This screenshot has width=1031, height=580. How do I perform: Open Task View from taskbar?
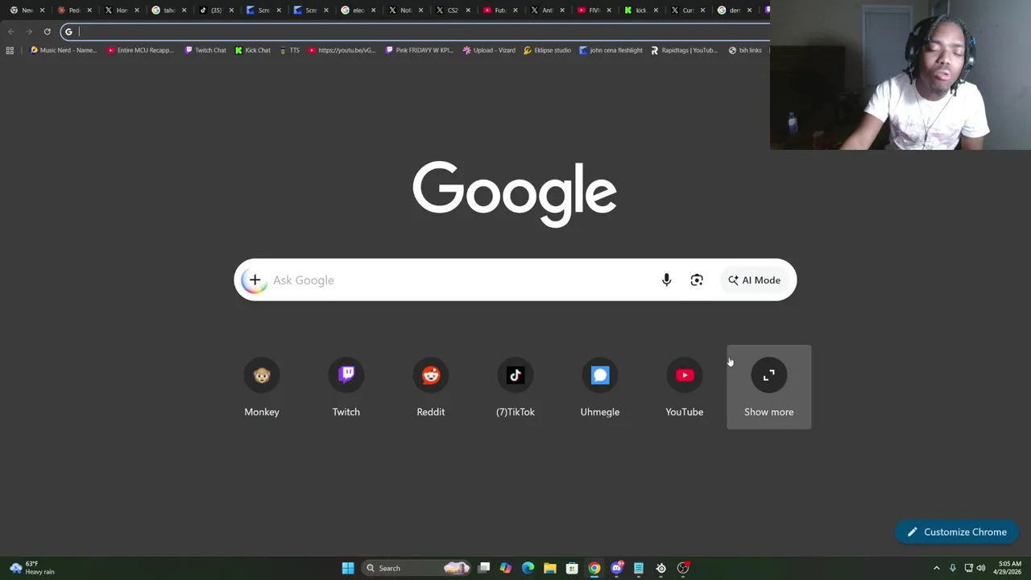tap(483, 568)
